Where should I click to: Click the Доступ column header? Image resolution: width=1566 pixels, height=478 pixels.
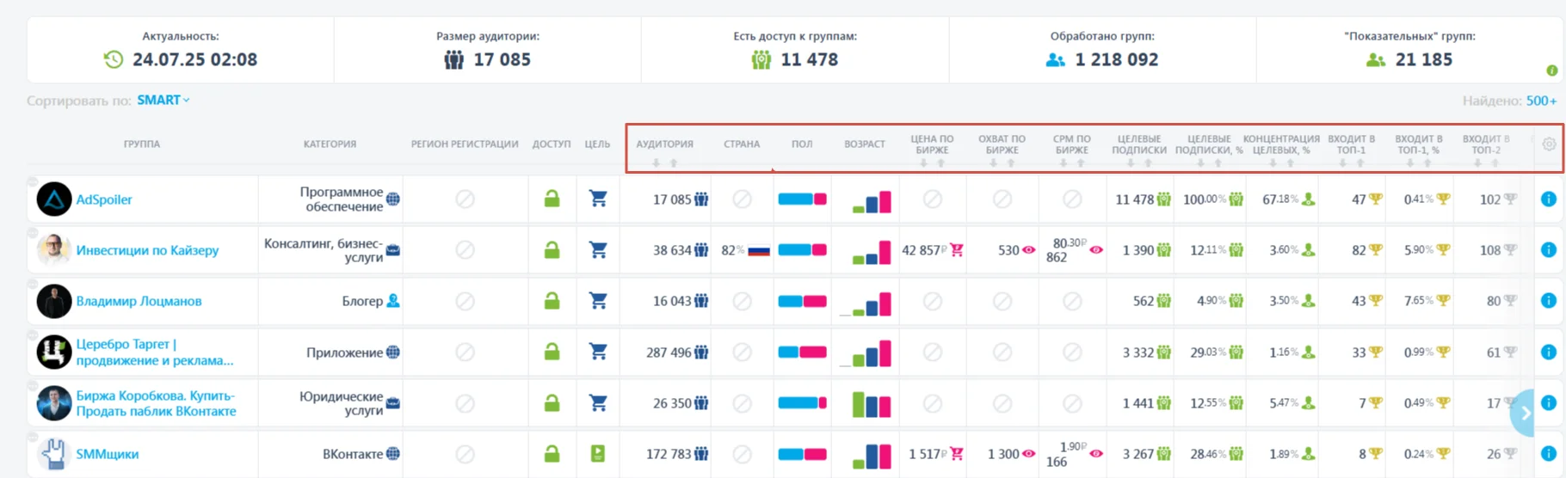click(x=552, y=144)
